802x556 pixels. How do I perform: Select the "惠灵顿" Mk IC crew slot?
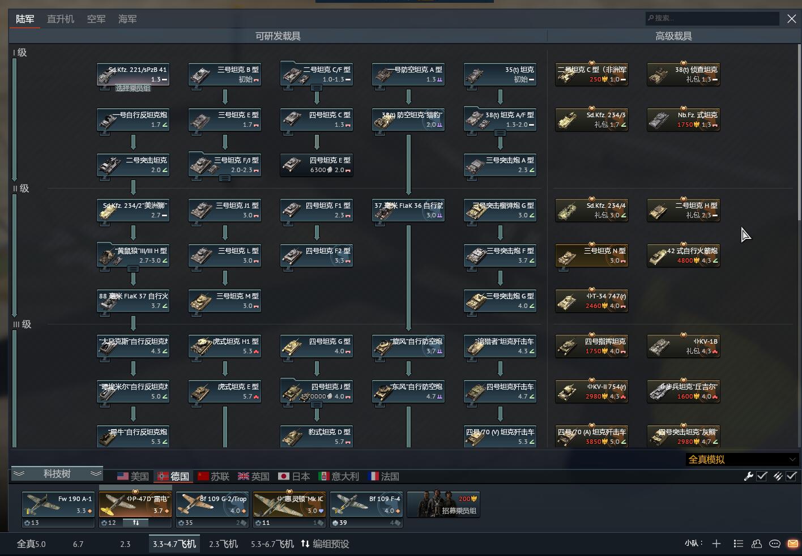coord(289,509)
